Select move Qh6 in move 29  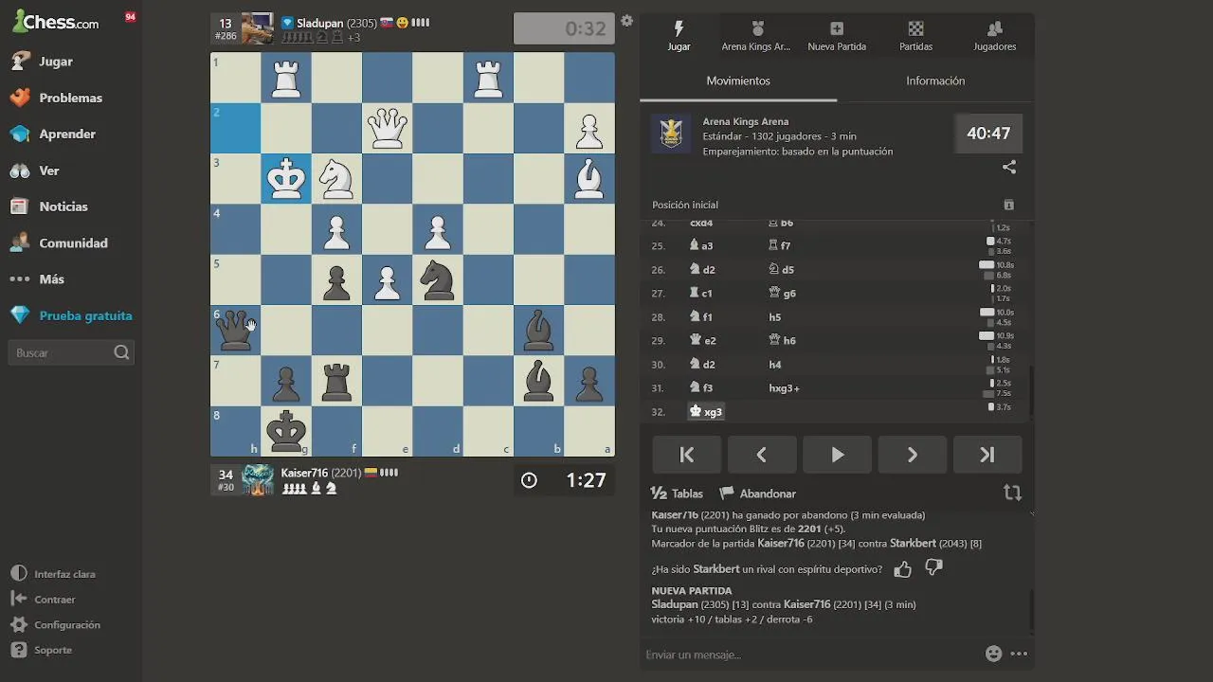tap(783, 341)
